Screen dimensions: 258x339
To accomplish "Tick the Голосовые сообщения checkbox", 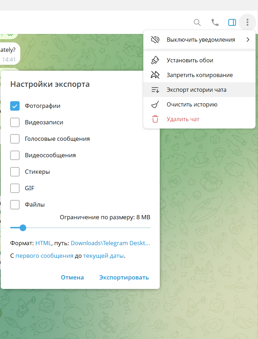I will click(x=15, y=139).
